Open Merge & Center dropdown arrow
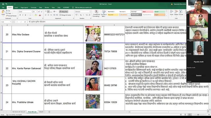This screenshot has width=211, height=118. pos(73,15)
